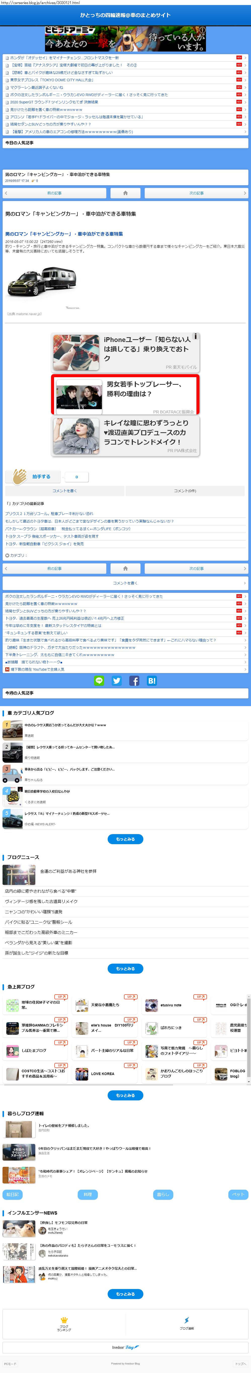Open the crown blog ranking icon

pos(64,1320)
